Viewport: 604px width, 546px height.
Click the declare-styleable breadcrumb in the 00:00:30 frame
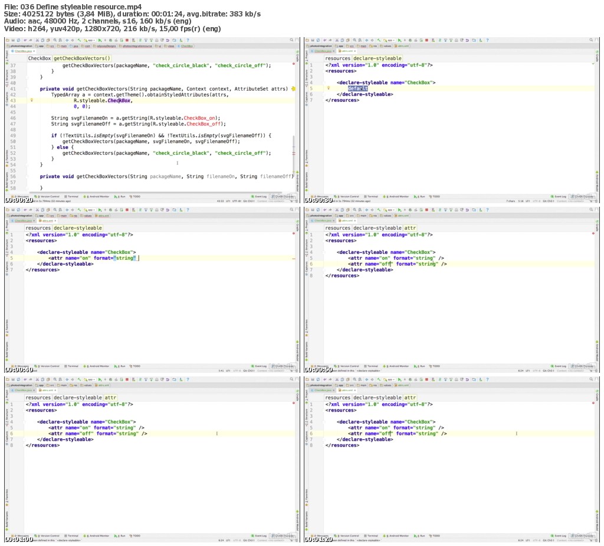click(377, 58)
